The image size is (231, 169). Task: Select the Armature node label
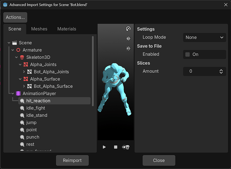click(x=32, y=50)
